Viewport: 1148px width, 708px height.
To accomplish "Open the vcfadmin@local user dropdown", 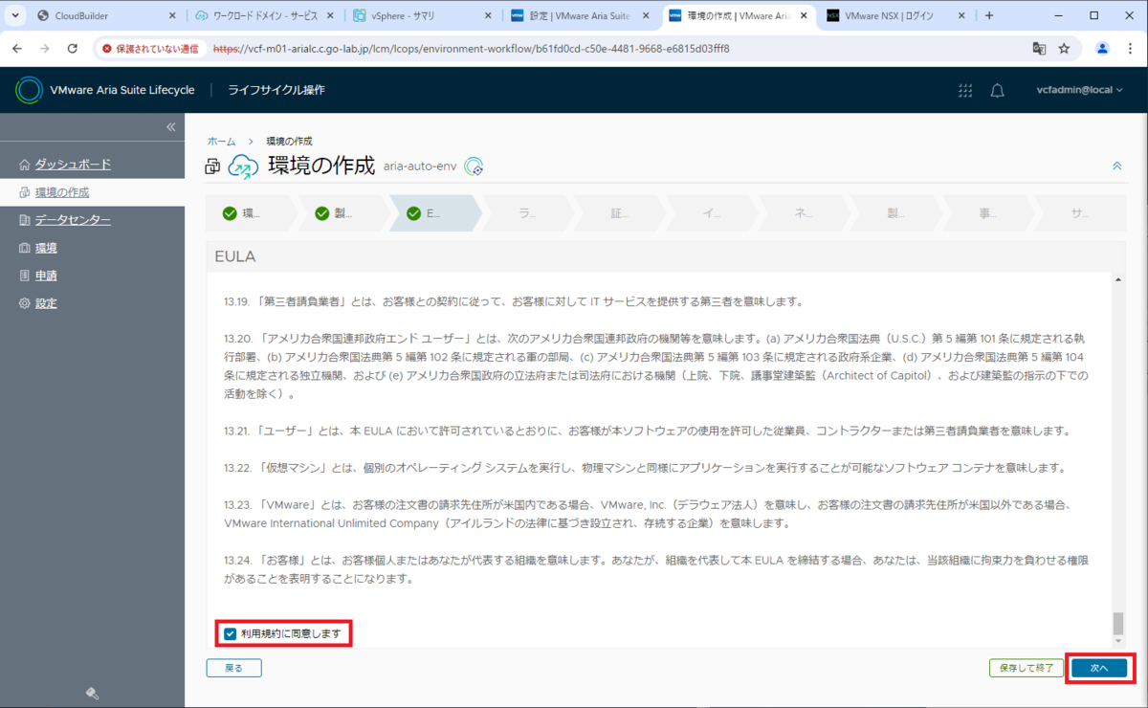I will [1081, 90].
